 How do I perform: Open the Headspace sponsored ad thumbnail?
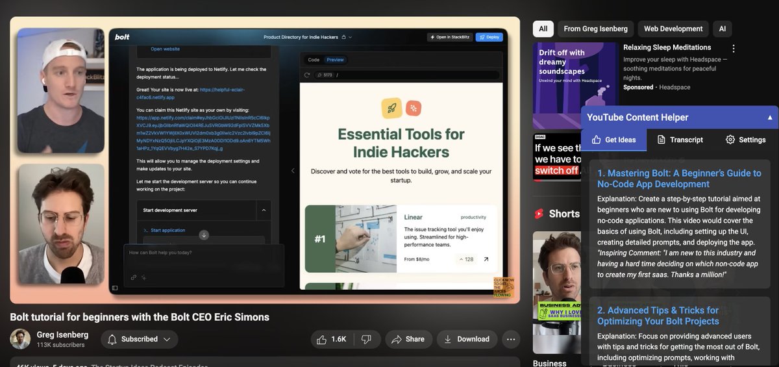tap(575, 85)
